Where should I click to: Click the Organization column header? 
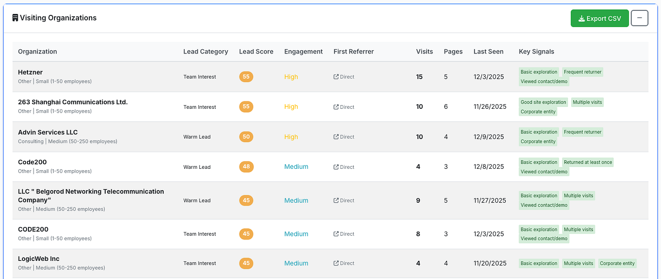(x=37, y=52)
